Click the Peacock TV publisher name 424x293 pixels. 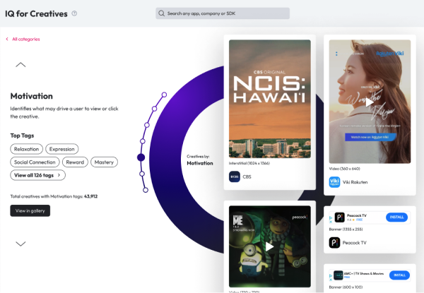coord(355,242)
